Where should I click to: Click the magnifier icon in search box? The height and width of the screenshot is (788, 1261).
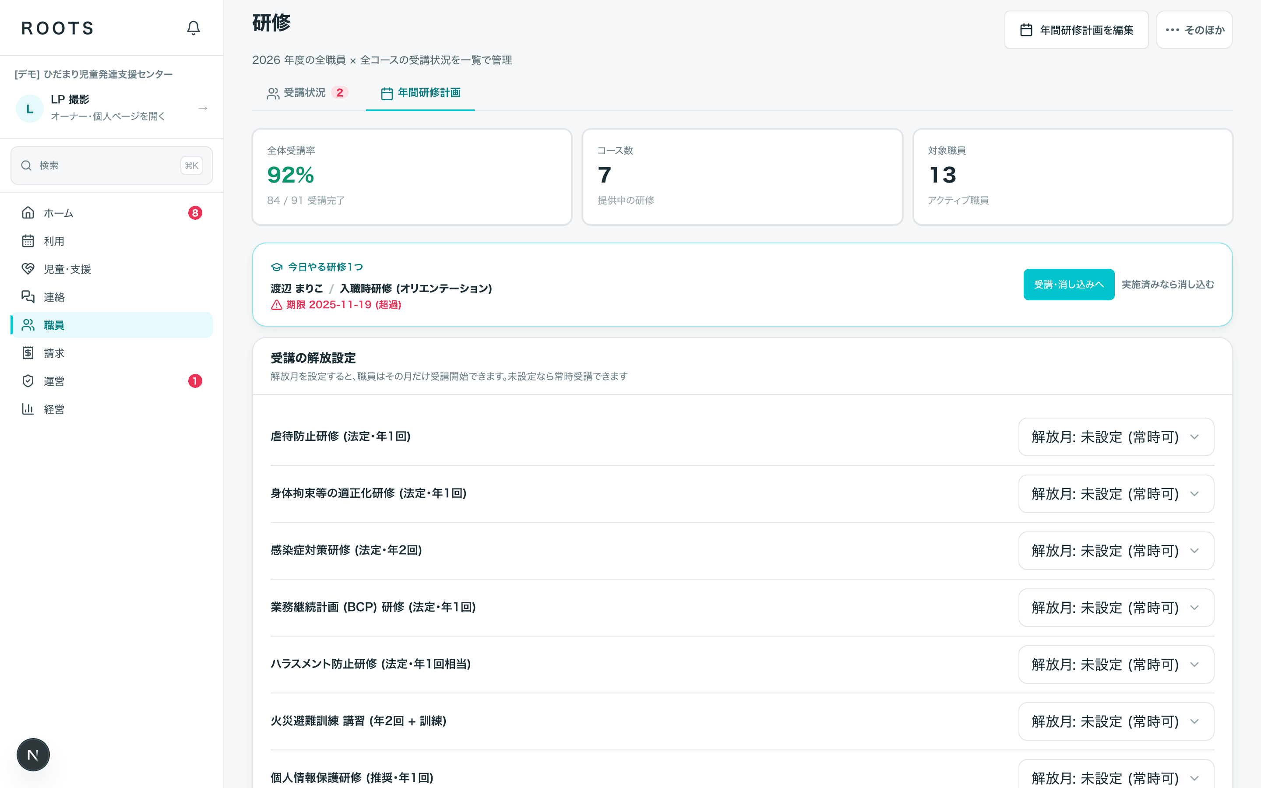click(x=26, y=165)
